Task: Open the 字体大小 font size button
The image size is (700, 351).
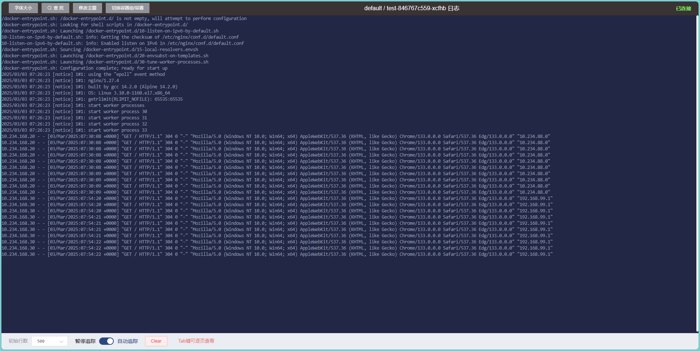Action: [23, 8]
